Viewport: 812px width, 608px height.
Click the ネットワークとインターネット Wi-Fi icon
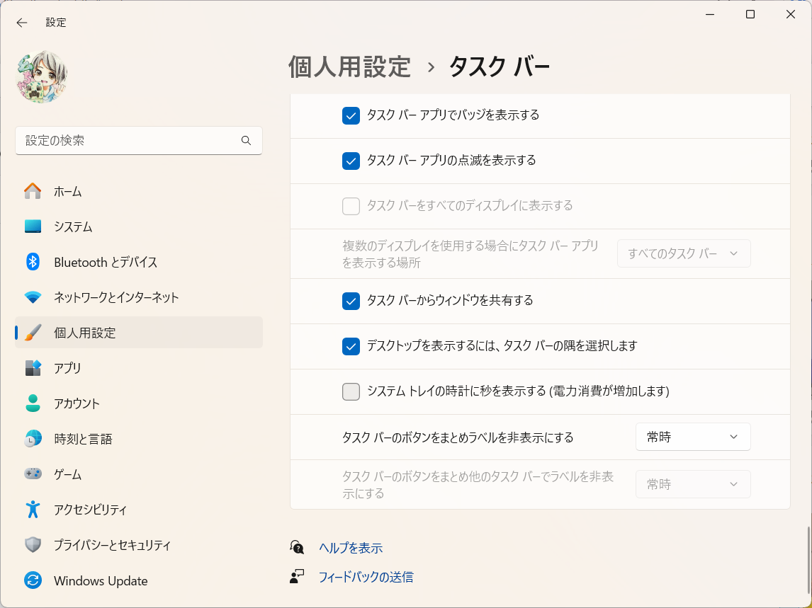(x=33, y=297)
